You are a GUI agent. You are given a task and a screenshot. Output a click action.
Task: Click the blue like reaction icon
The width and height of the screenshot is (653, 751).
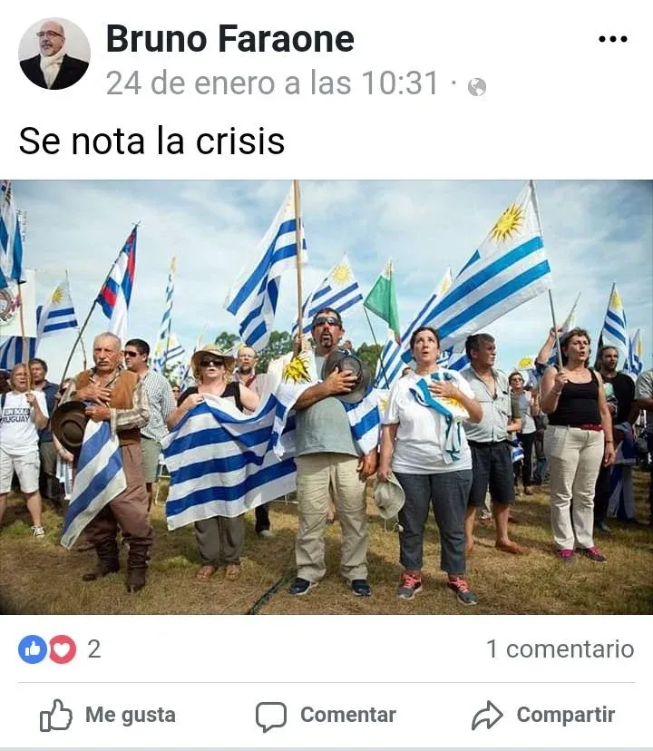point(33,649)
